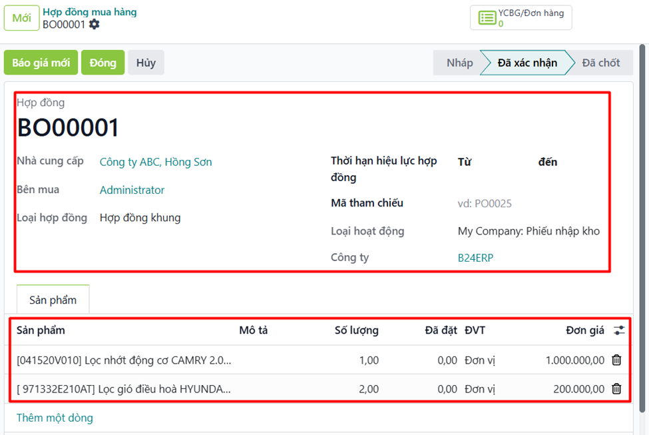
Task: Open supplier Công ty ABC, Hồng Sơn
Action: pos(156,162)
